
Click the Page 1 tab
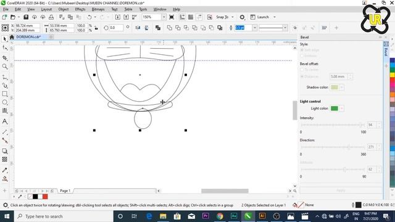[x=65, y=191]
